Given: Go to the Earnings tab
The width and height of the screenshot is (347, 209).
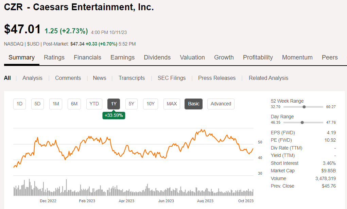Looking at the screenshot, I should tap(122, 57).
